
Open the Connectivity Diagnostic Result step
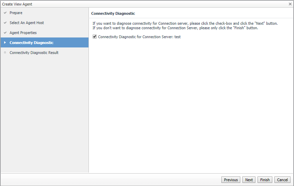pos(34,53)
